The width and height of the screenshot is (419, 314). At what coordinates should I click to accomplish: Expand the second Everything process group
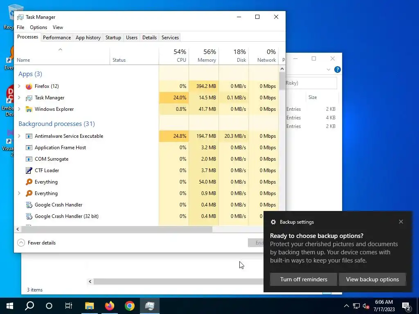pyautogui.click(x=19, y=193)
